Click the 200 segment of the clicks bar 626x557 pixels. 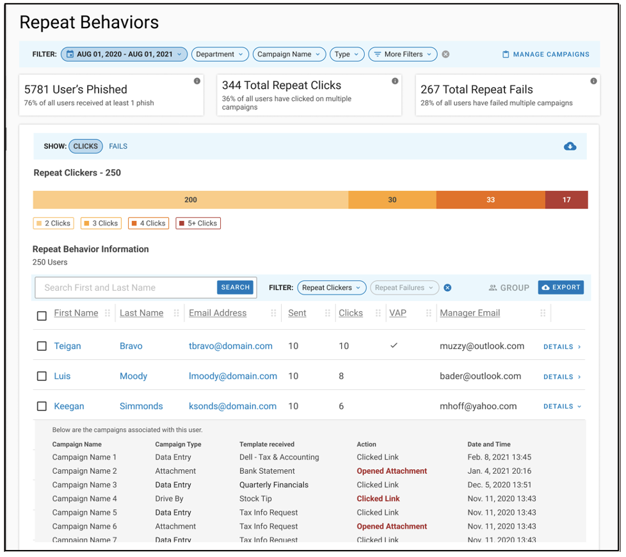coord(191,200)
